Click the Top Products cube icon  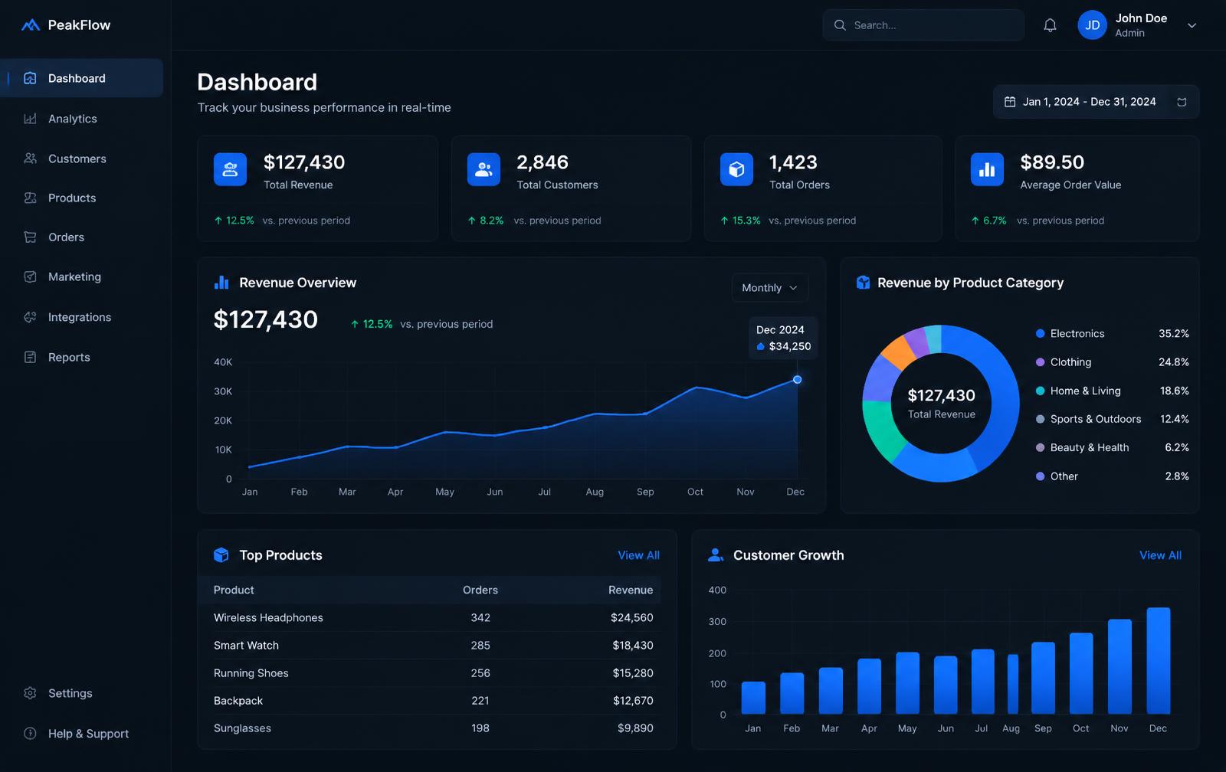221,555
